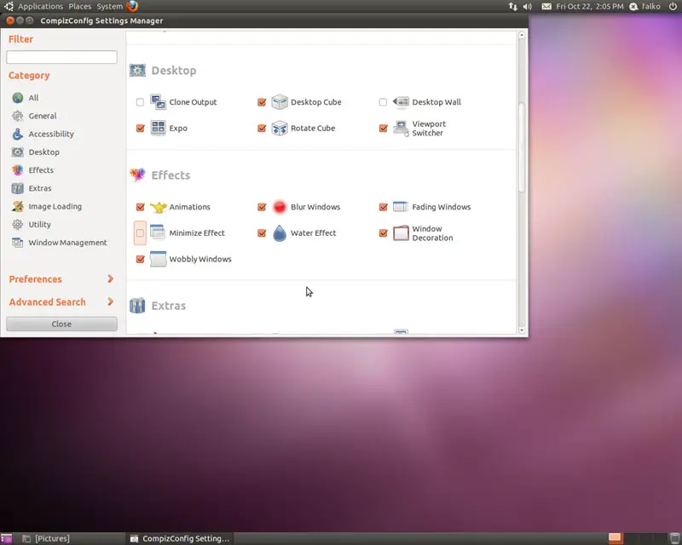
Task: Open the Wobbly Windows plugin icon
Action: (158, 259)
